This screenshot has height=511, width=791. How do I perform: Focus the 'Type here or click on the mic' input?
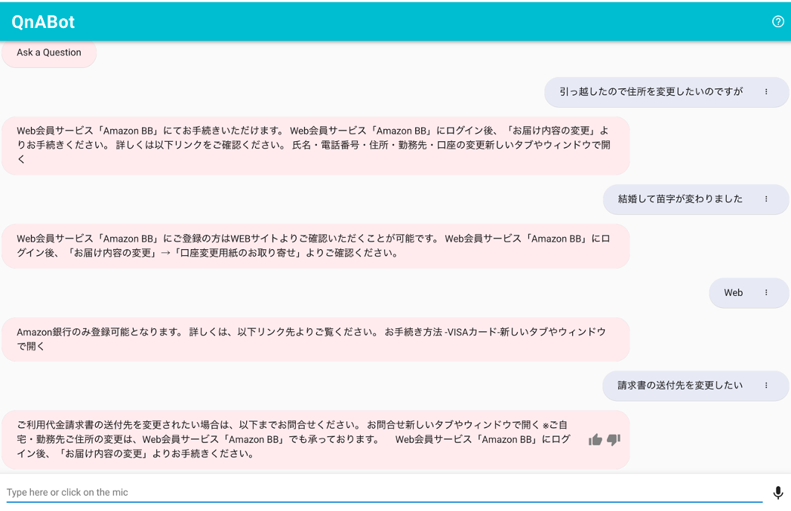pos(384,492)
